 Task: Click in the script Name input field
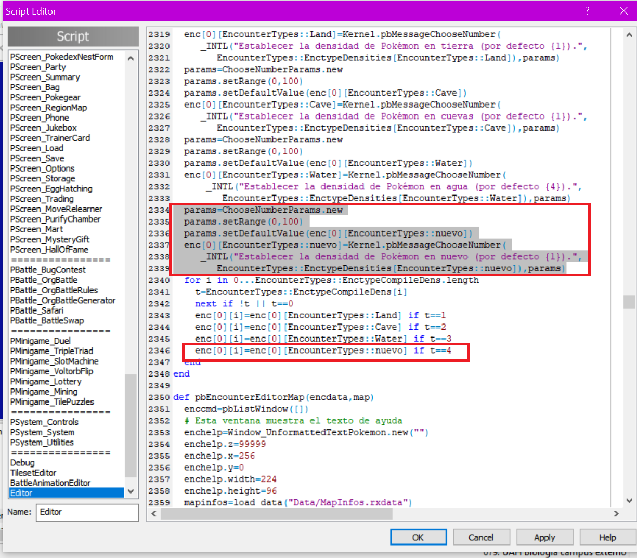[87, 512]
